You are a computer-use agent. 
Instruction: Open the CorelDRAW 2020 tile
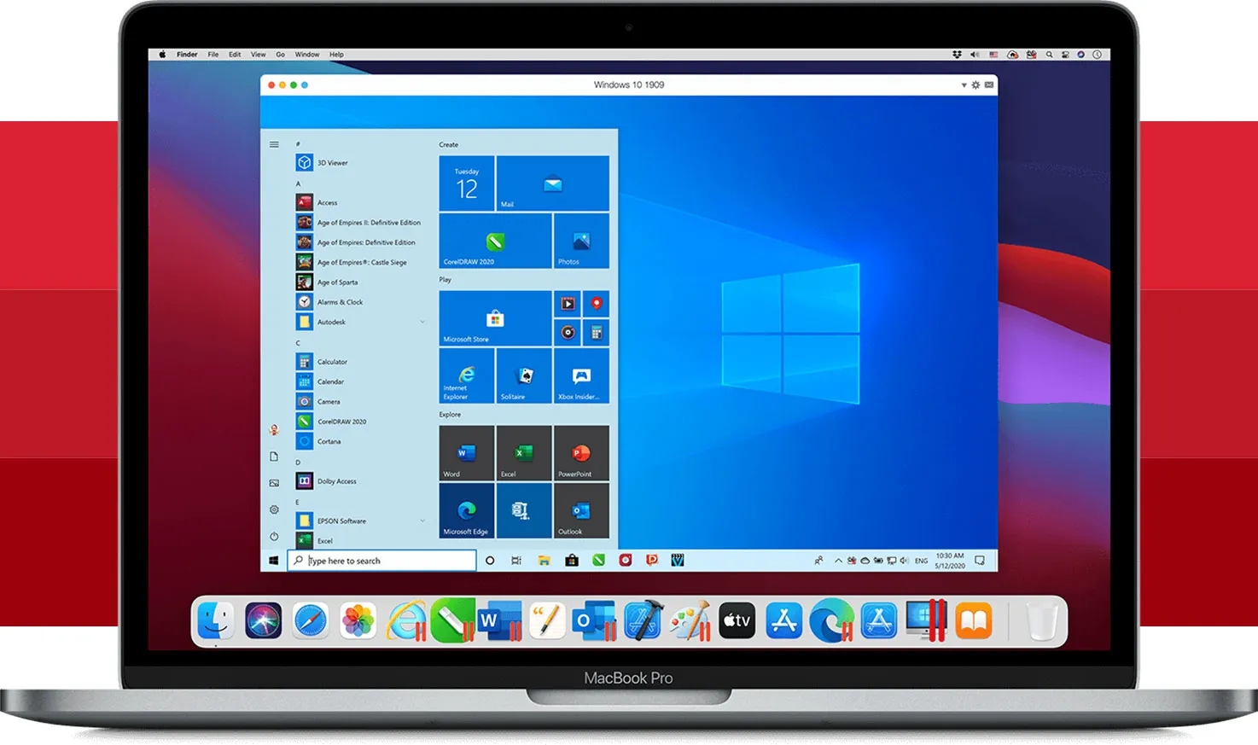coord(495,241)
